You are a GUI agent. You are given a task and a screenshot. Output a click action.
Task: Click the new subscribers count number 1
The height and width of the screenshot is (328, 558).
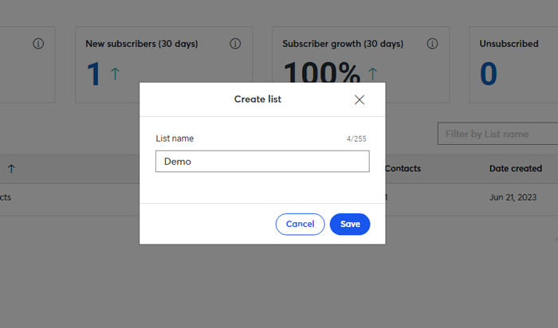point(94,74)
